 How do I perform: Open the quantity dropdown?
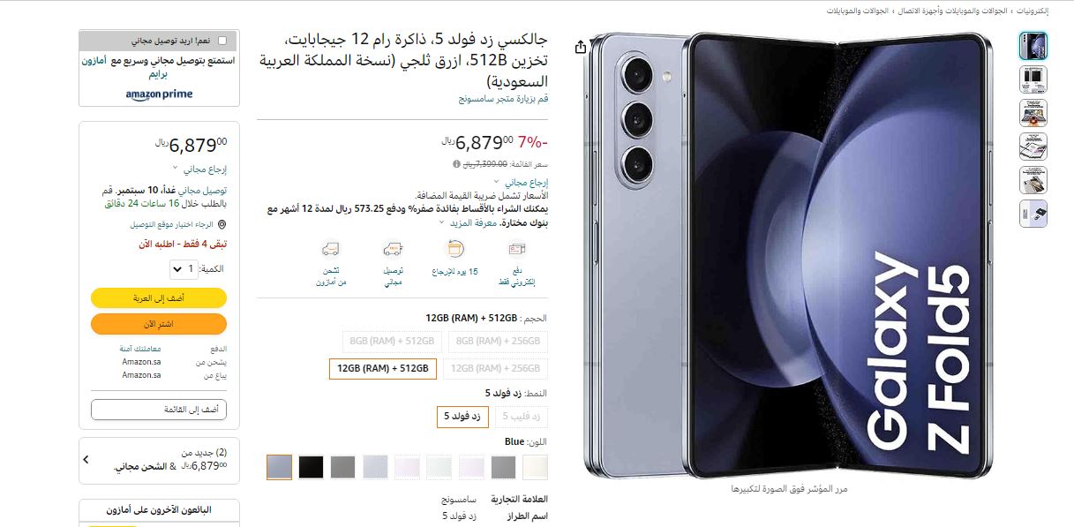pos(184,268)
